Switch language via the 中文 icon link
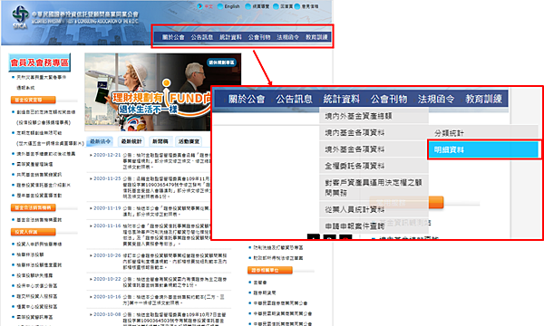 (205, 6)
